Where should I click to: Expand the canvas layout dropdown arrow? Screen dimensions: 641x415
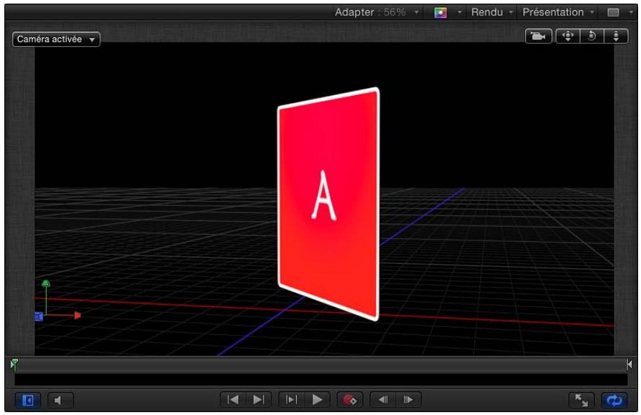(x=631, y=13)
